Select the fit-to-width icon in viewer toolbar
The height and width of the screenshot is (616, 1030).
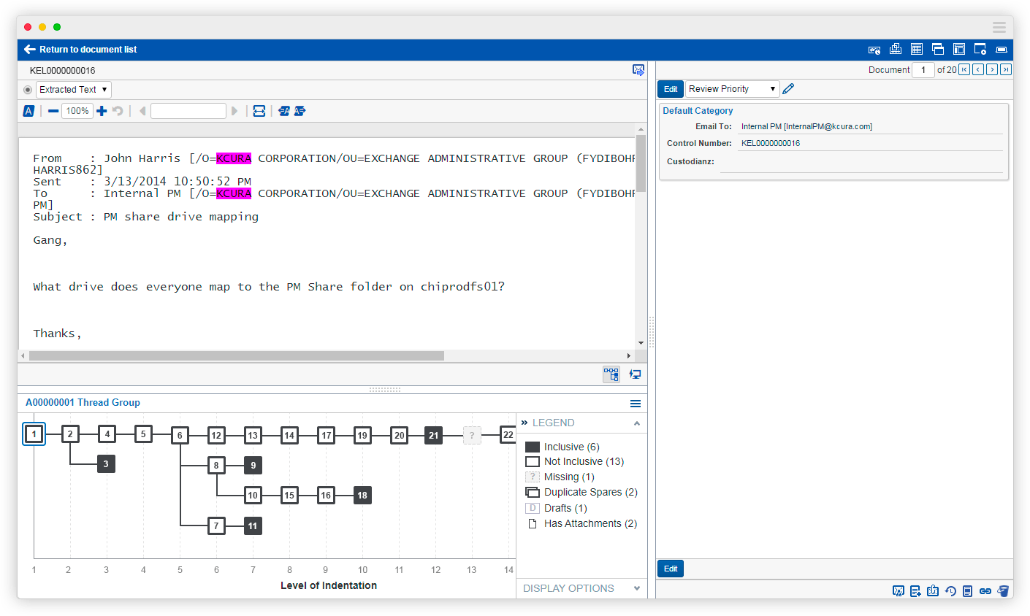coord(259,110)
